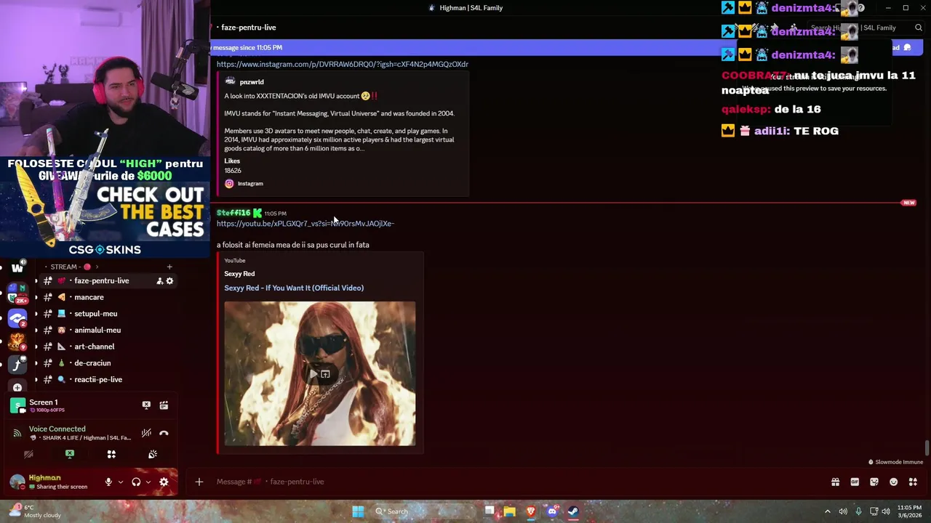Viewport: 931px width, 523px height.
Task: Click Steffi16 username
Action: pyautogui.click(x=233, y=213)
